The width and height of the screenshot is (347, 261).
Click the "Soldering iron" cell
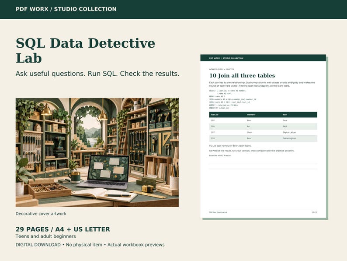point(289,138)
